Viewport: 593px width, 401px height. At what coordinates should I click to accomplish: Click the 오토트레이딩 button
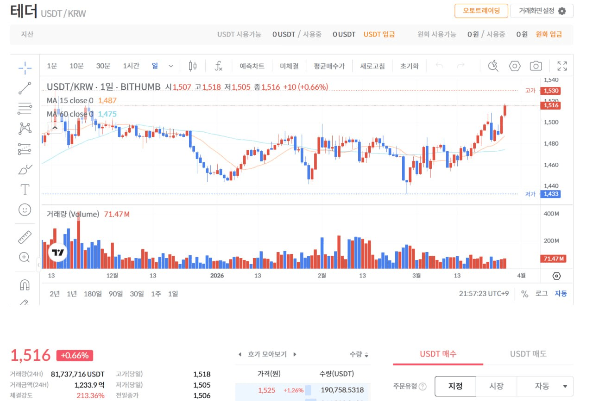coord(481,11)
